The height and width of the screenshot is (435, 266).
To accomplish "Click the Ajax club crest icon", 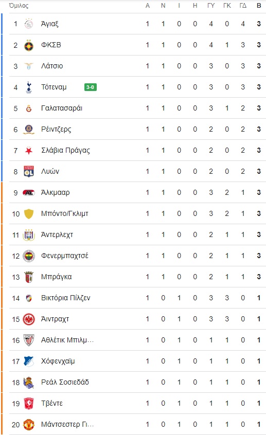I will coord(29,24).
